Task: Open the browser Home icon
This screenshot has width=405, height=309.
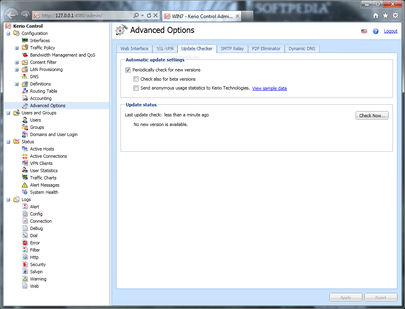Action: point(376,16)
